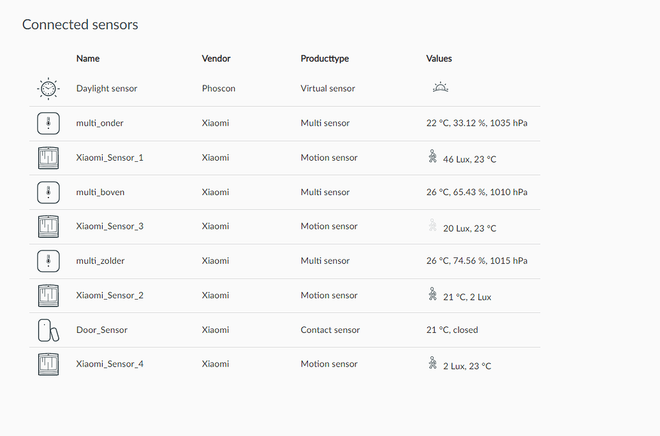The width and height of the screenshot is (660, 436).
Task: Click the Producttype column header
Action: [x=325, y=59]
